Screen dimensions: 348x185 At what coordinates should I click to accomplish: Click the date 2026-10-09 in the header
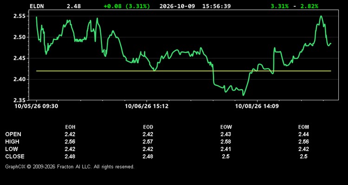(177, 6)
